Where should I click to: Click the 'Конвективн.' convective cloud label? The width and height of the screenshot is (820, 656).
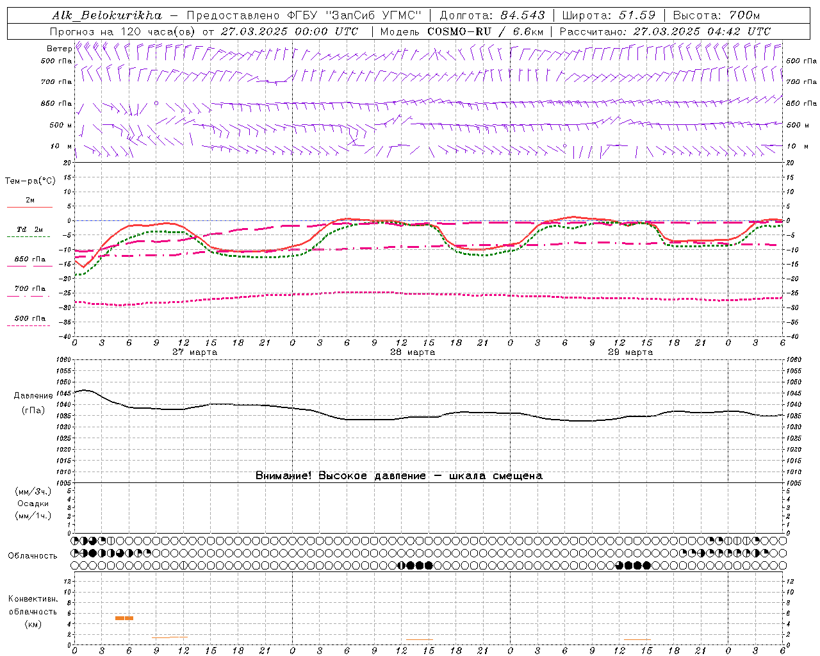33,599
